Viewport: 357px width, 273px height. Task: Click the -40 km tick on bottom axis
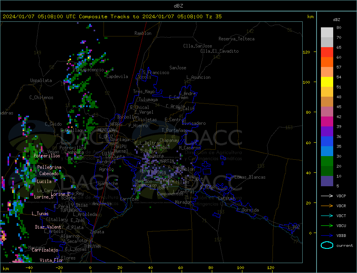pyautogui.click(x=29, y=268)
